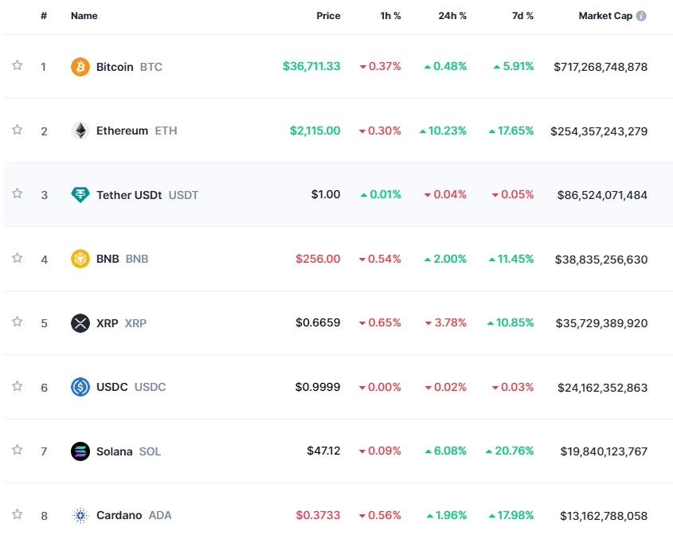Sort by the 7d % column header
The height and width of the screenshot is (543, 673).
[x=522, y=16]
